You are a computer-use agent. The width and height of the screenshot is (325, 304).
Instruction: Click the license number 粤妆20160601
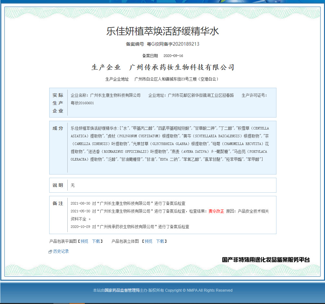82,103
